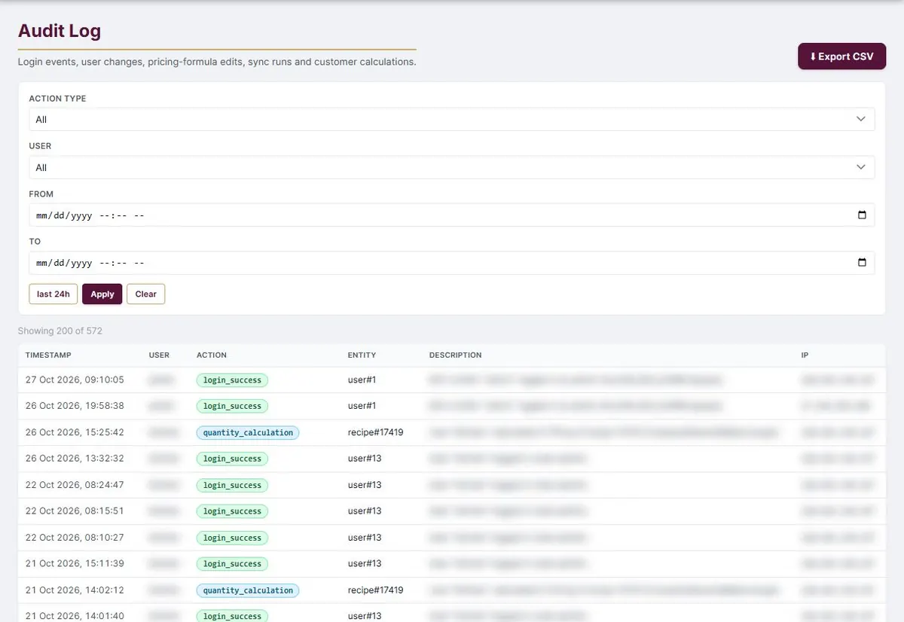Click user#13 entity at 13:32:32 row
904x622 pixels.
coord(365,459)
